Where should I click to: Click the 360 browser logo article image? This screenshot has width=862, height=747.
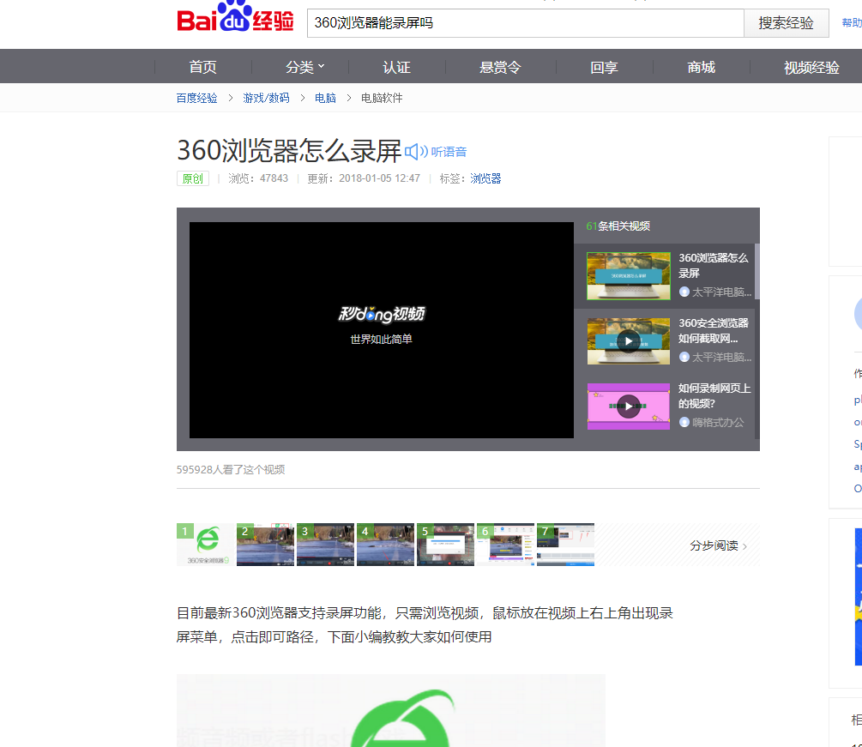(x=391, y=710)
